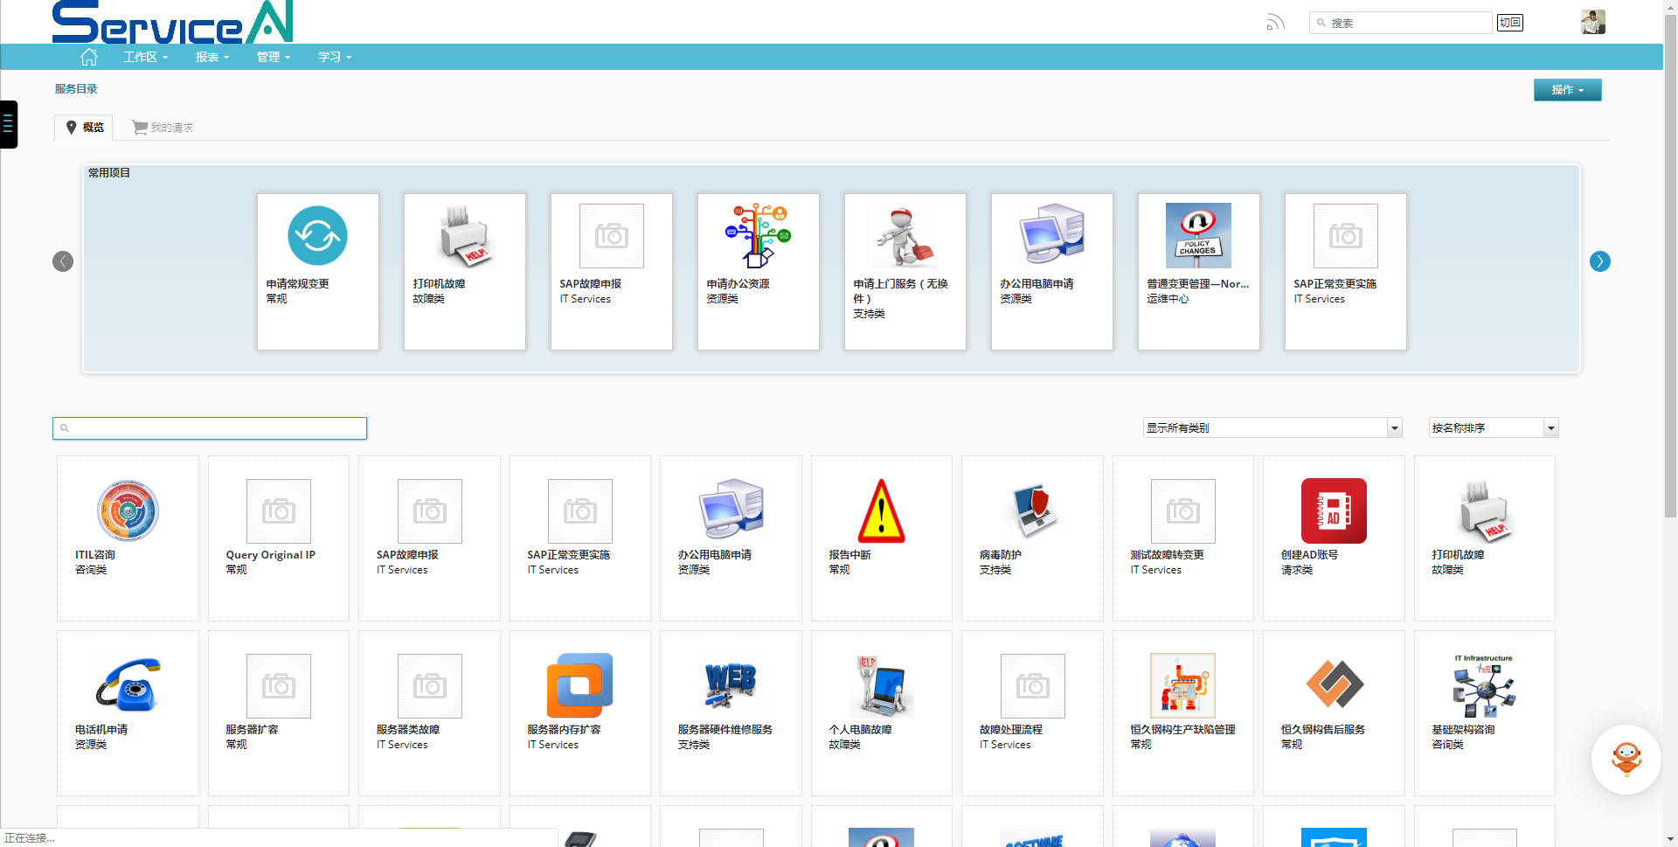Screen dimensions: 1678x847
Task: Open the 报表 menu
Action: click(x=211, y=58)
